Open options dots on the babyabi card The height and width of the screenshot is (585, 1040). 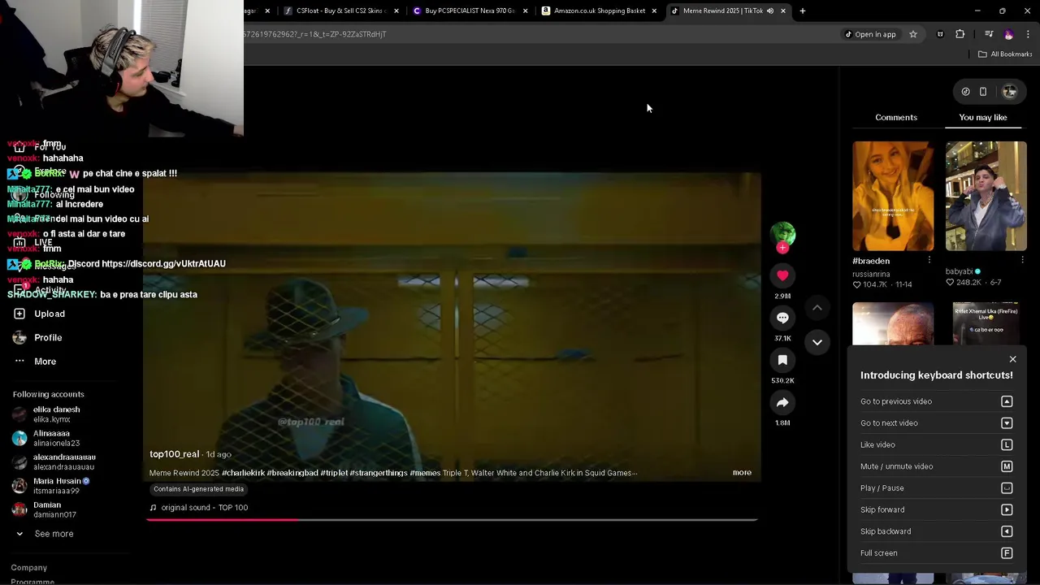(x=1022, y=260)
